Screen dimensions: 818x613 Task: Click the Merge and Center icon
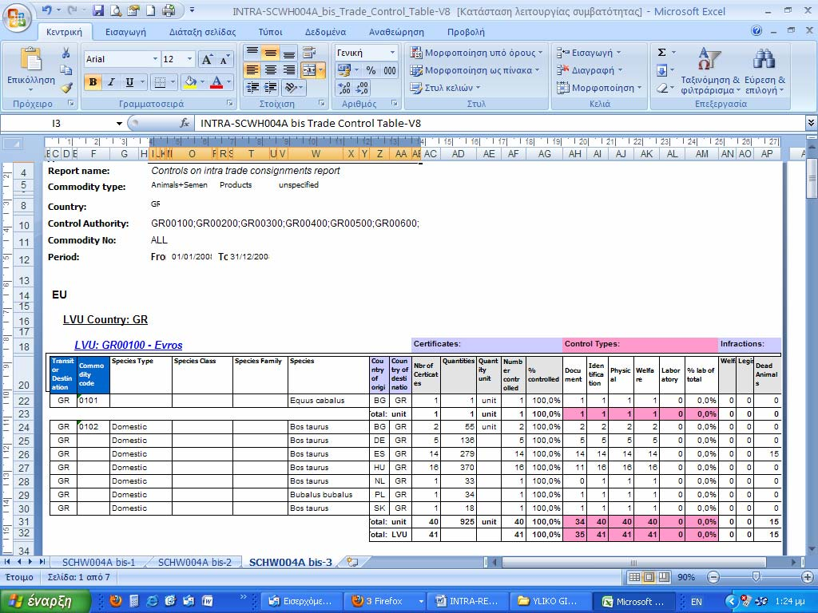309,70
